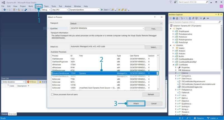224x120 pixels.
Task: Click the Collapse All icon in Solution Explorer
Action: [193, 18]
